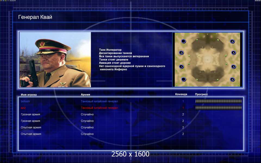Click the blue "Танковый китайский генерал" army entry

pos(100,101)
